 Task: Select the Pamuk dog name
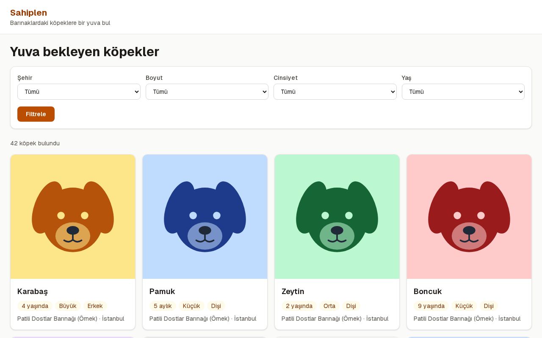coord(162,292)
